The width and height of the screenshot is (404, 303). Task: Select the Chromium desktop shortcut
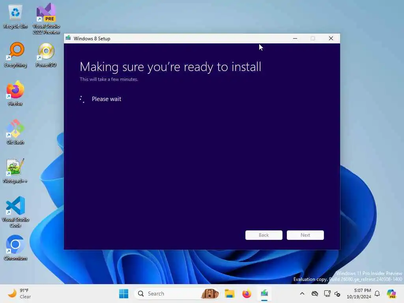tap(15, 248)
